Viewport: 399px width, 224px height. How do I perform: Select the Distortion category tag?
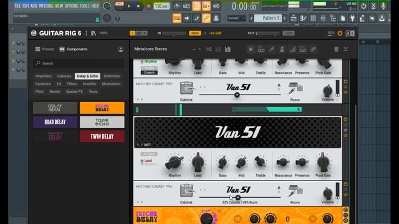tap(112, 76)
